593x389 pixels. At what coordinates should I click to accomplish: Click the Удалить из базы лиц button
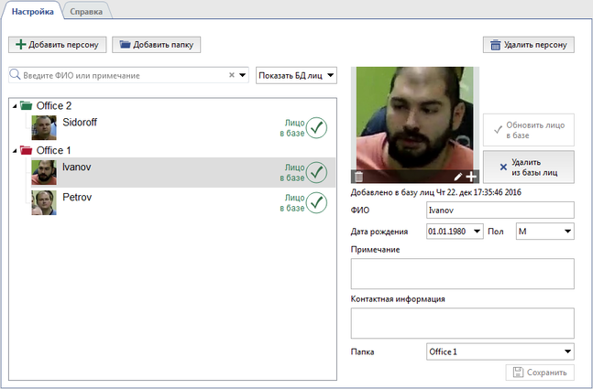(529, 167)
